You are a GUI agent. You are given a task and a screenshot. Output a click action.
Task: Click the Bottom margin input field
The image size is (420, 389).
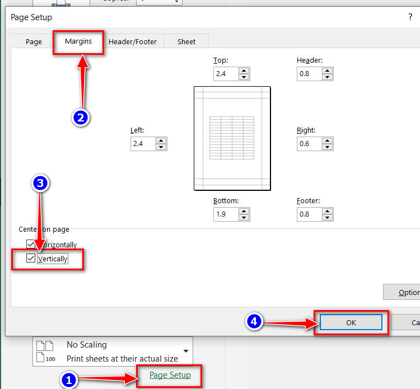(x=226, y=214)
